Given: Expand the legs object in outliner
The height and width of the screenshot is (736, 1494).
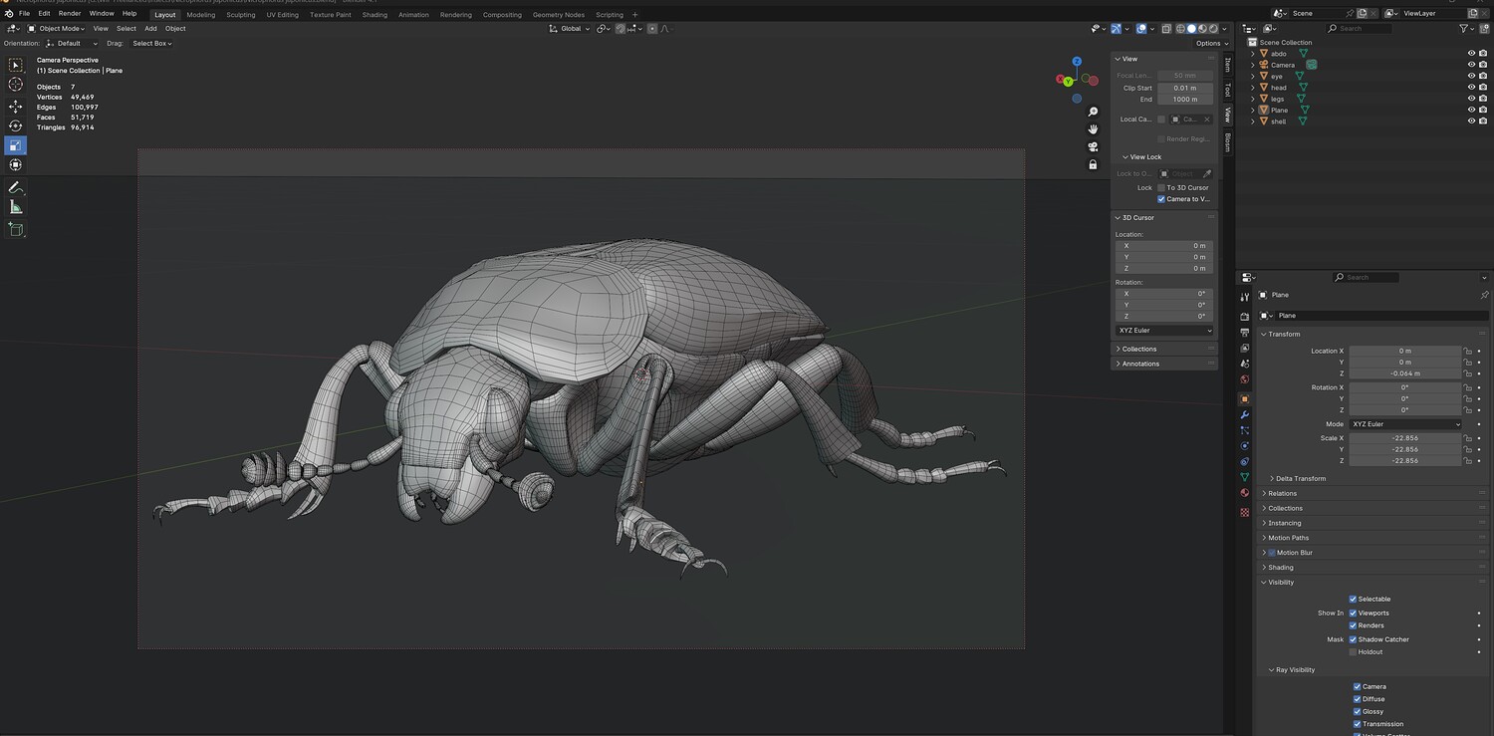Looking at the screenshot, I should coord(1253,99).
